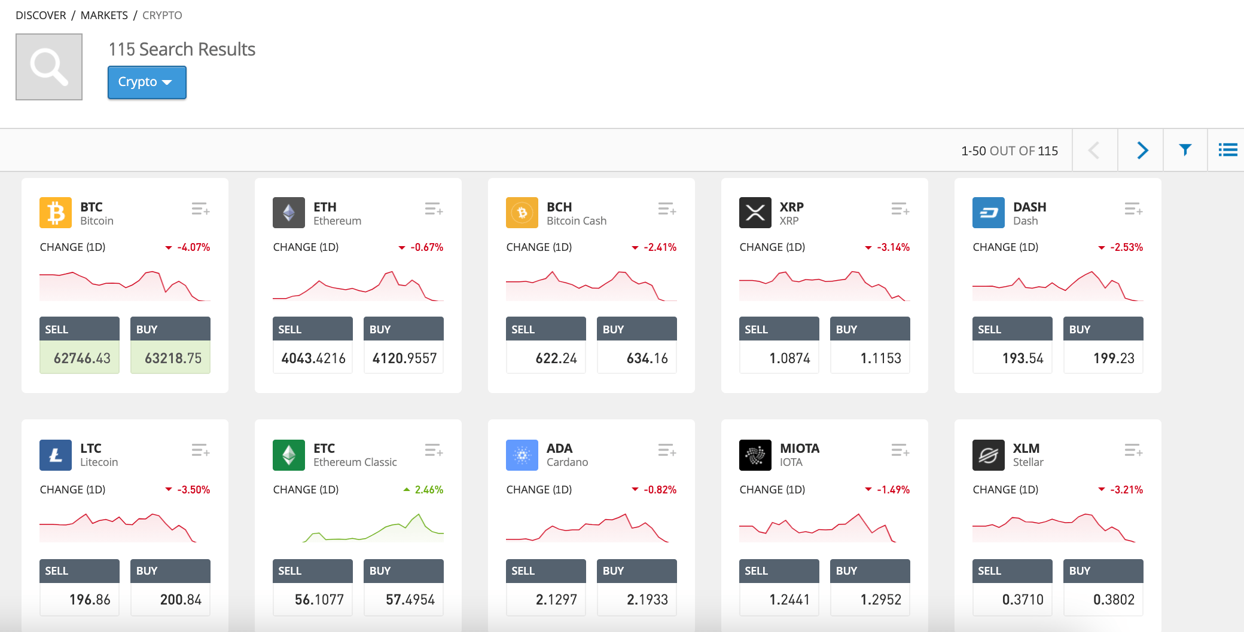Open the filter funnel icon
This screenshot has height=632, width=1244.
click(1185, 150)
